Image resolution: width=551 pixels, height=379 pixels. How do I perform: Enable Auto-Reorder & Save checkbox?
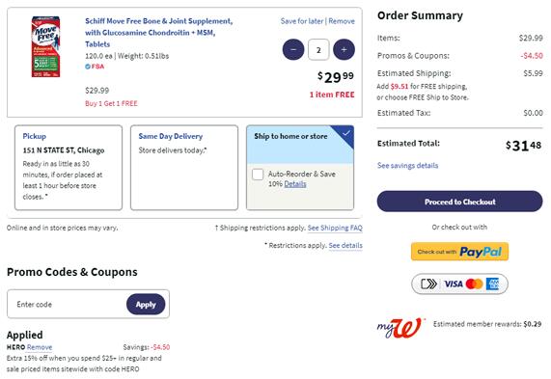[258, 175]
